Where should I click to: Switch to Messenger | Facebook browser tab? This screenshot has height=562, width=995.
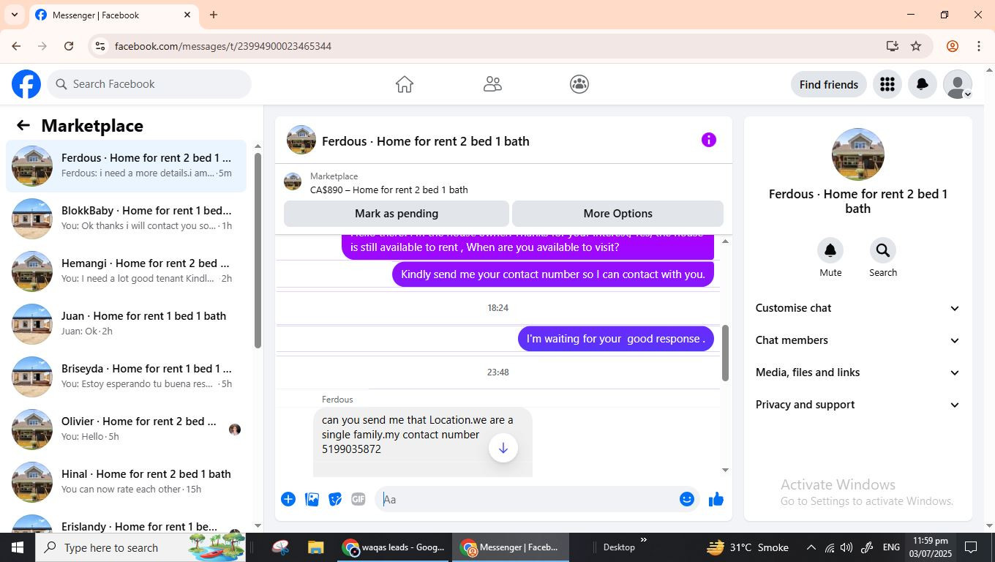pyautogui.click(x=113, y=15)
